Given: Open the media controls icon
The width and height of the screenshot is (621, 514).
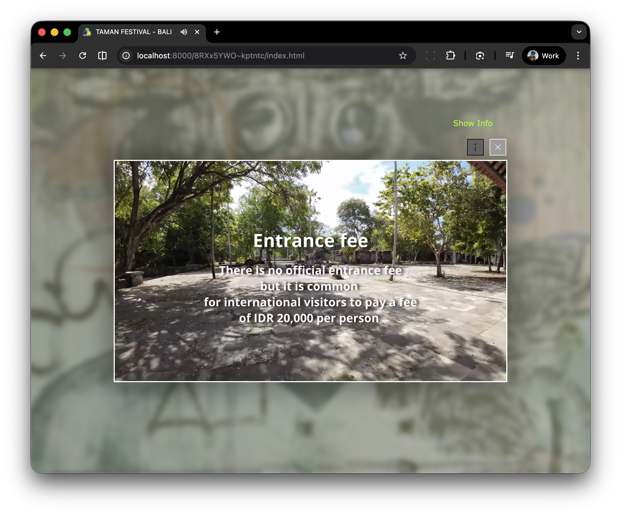Looking at the screenshot, I should 510,56.
